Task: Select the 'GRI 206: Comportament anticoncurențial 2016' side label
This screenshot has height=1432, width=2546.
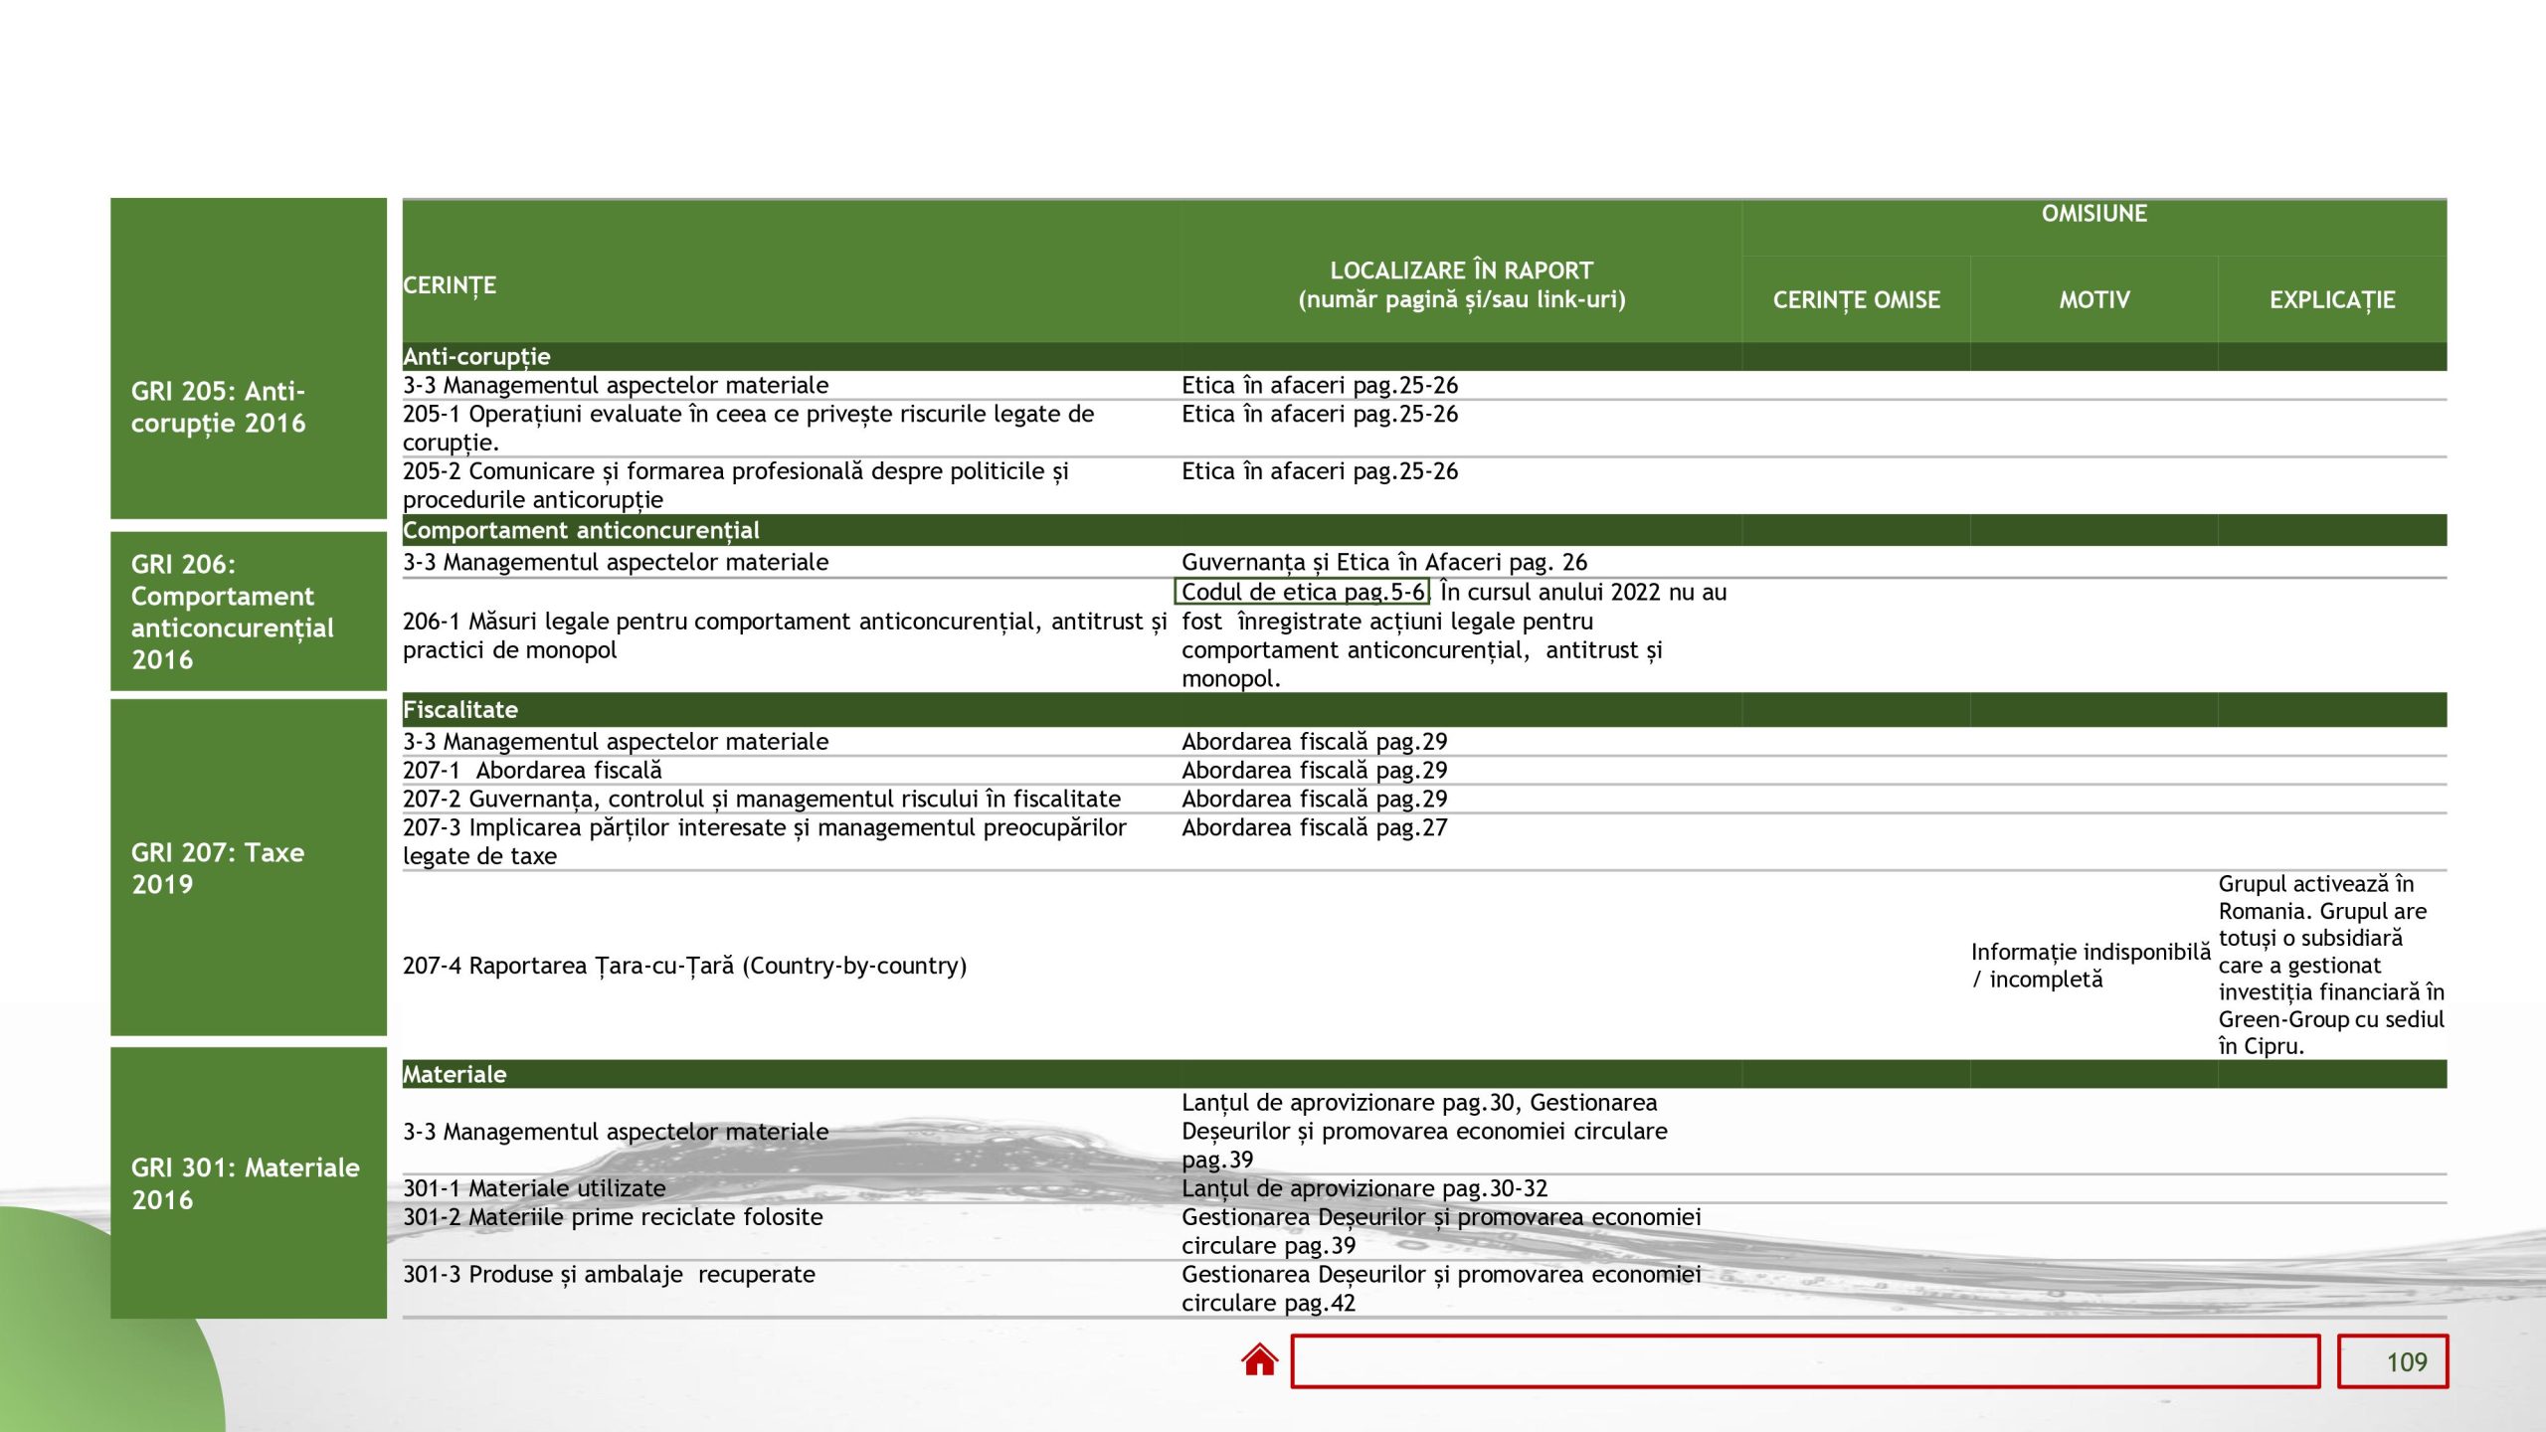Action: tap(249, 611)
